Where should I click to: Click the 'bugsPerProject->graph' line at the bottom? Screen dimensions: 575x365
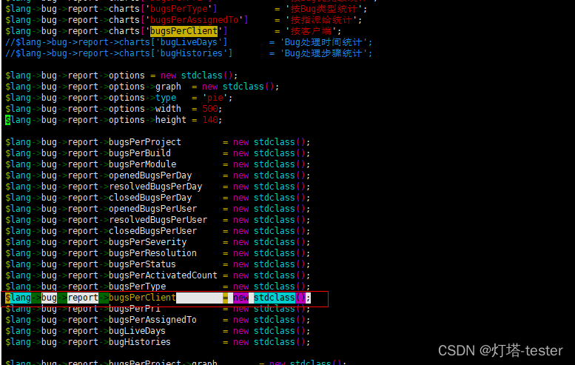[175, 362]
